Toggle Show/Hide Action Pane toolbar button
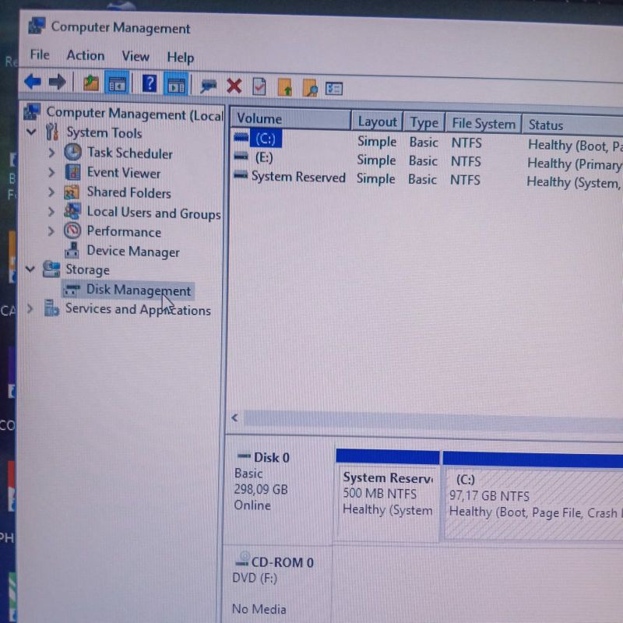Screen dimensions: 623x623 (x=176, y=85)
